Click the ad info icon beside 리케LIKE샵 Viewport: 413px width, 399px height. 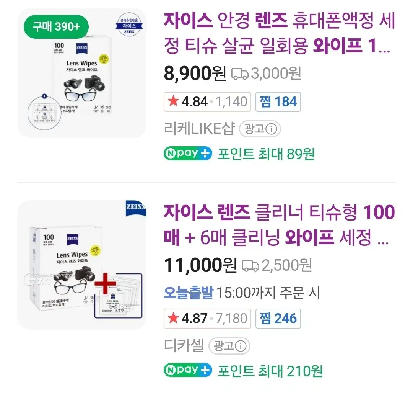tap(271, 129)
